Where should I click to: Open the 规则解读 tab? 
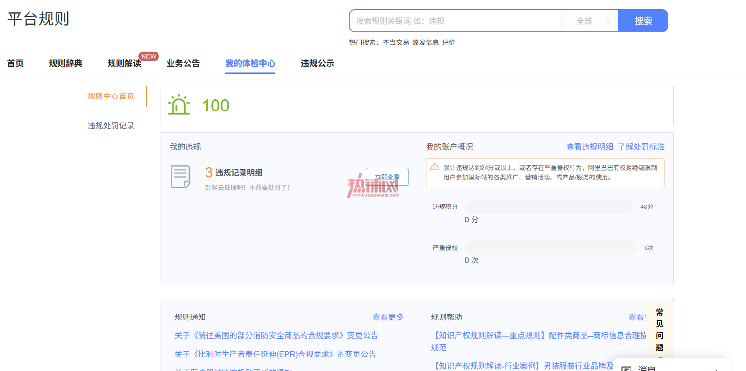(124, 63)
